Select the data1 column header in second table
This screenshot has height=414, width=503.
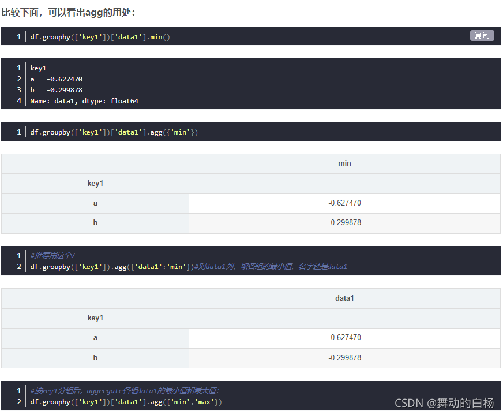(344, 298)
